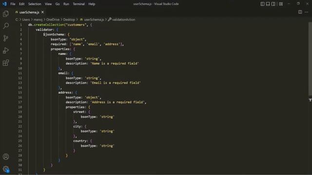Toggle secondary side bar layout icon
This screenshot has width=312, height=175.
click(273, 4)
